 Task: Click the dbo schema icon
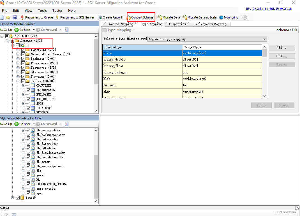click(x=33, y=171)
